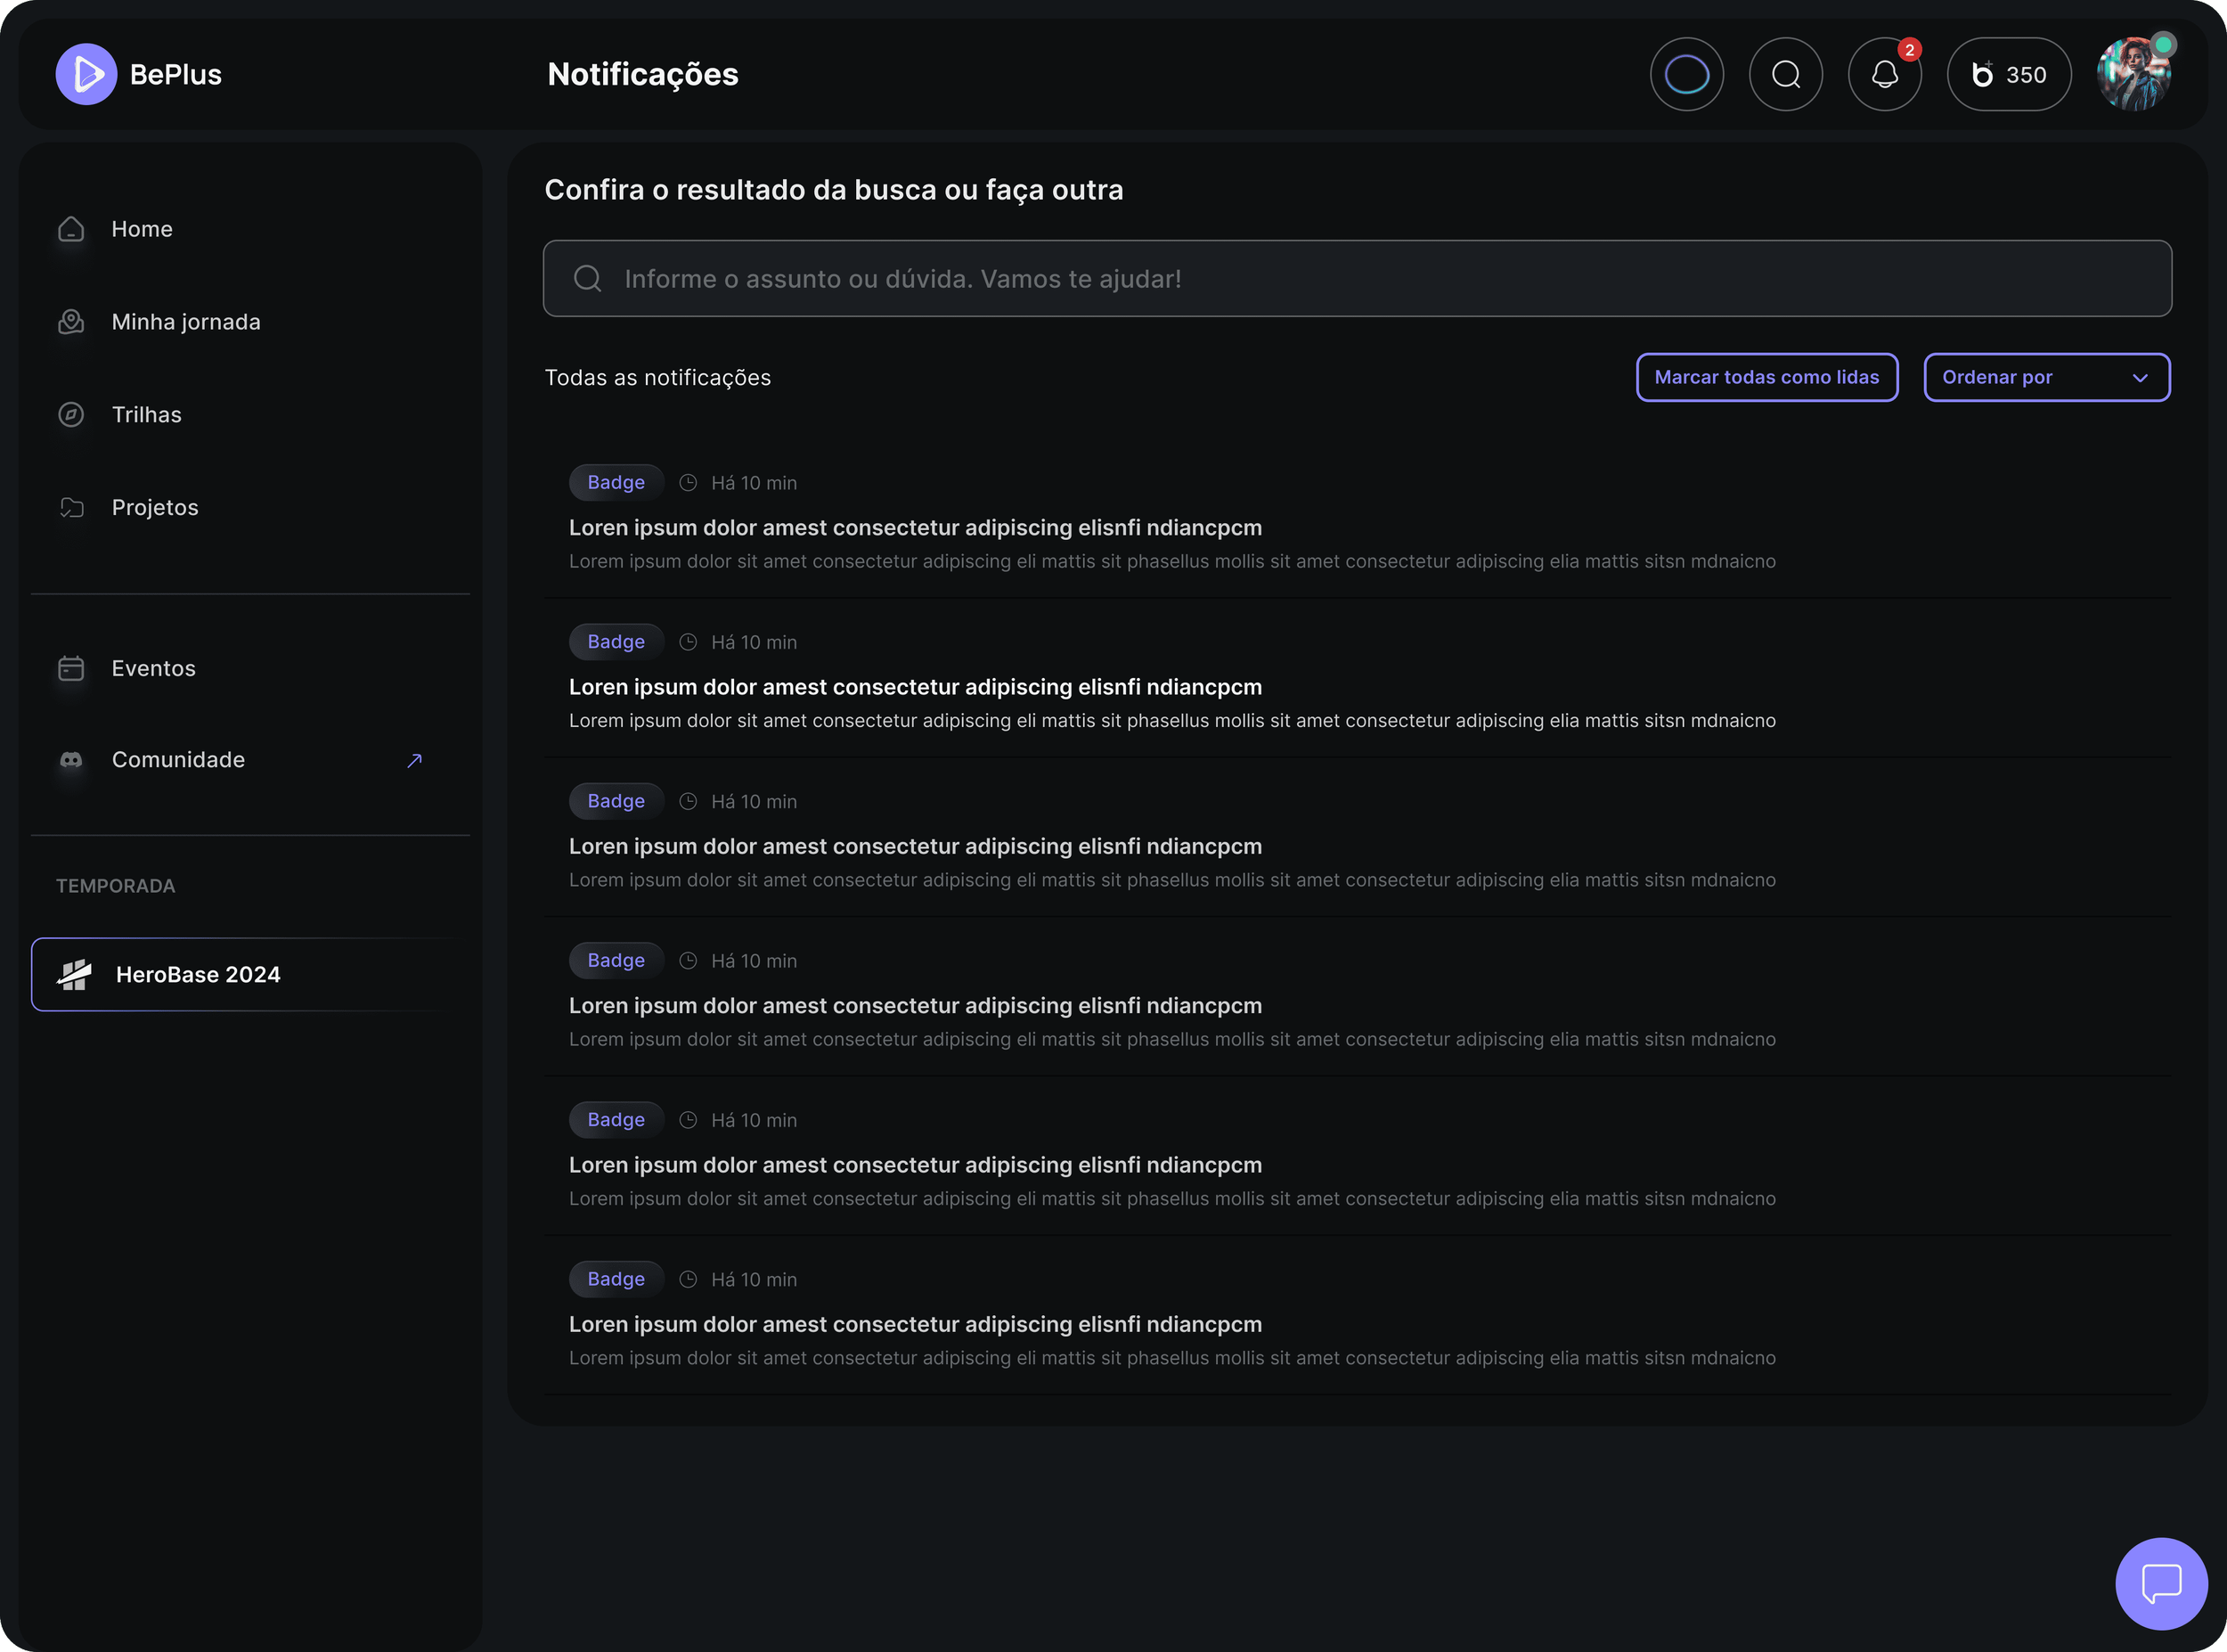Navigate to Trilhas section
Image resolution: width=2227 pixels, height=1652 pixels.
146,415
